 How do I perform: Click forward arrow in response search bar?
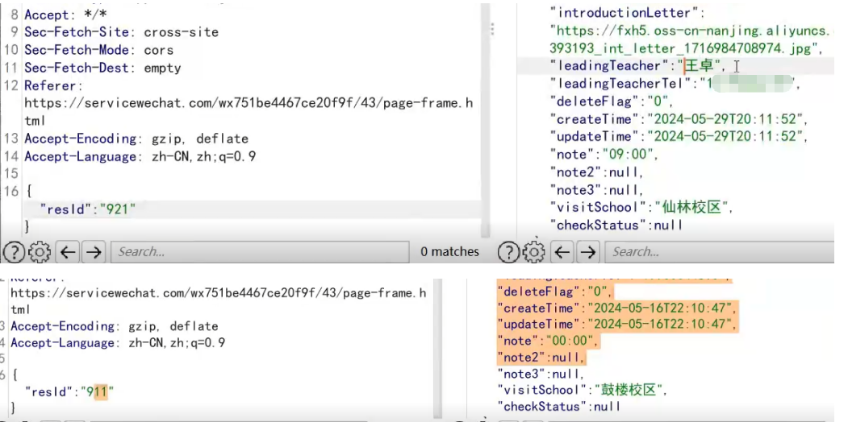point(588,252)
